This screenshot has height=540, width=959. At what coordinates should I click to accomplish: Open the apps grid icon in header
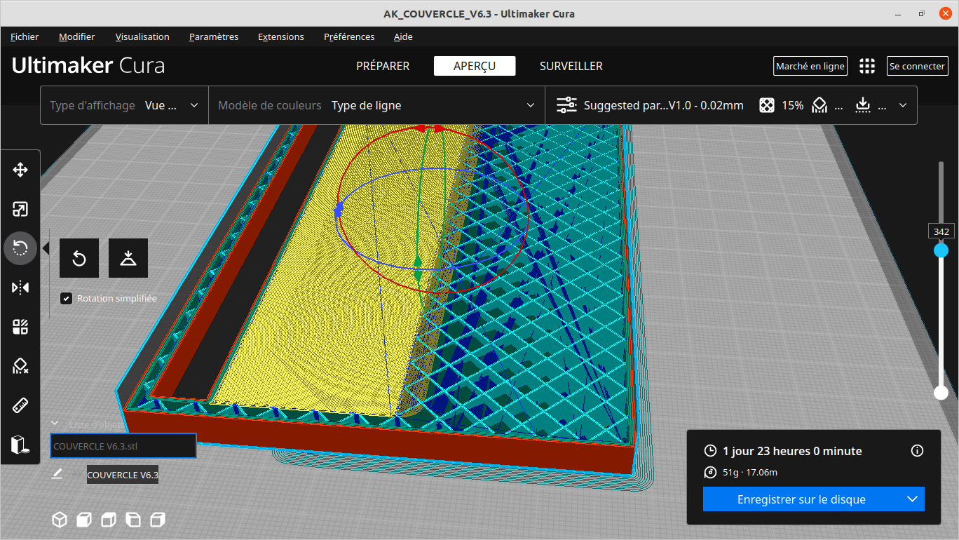coord(867,66)
